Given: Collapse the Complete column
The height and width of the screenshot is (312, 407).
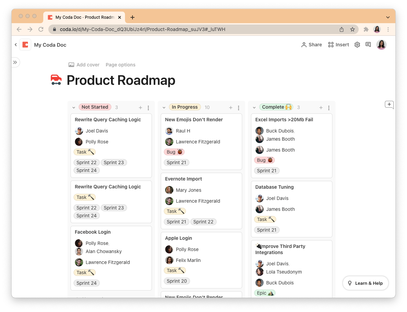Looking at the screenshot, I should click(x=254, y=107).
